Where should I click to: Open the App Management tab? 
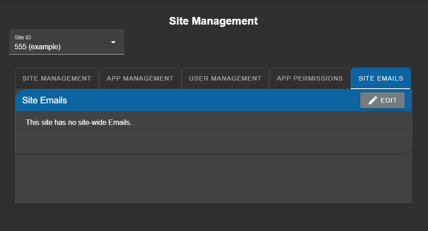140,78
